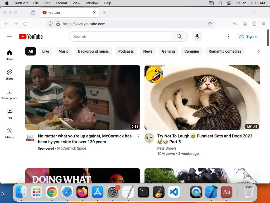270x203 pixels.
Task: Click the YouTube logo
Action: point(31,36)
